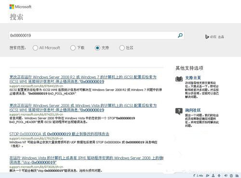241x178 pixels.
Task: Open the 询问社区 link
Action: 193,110
